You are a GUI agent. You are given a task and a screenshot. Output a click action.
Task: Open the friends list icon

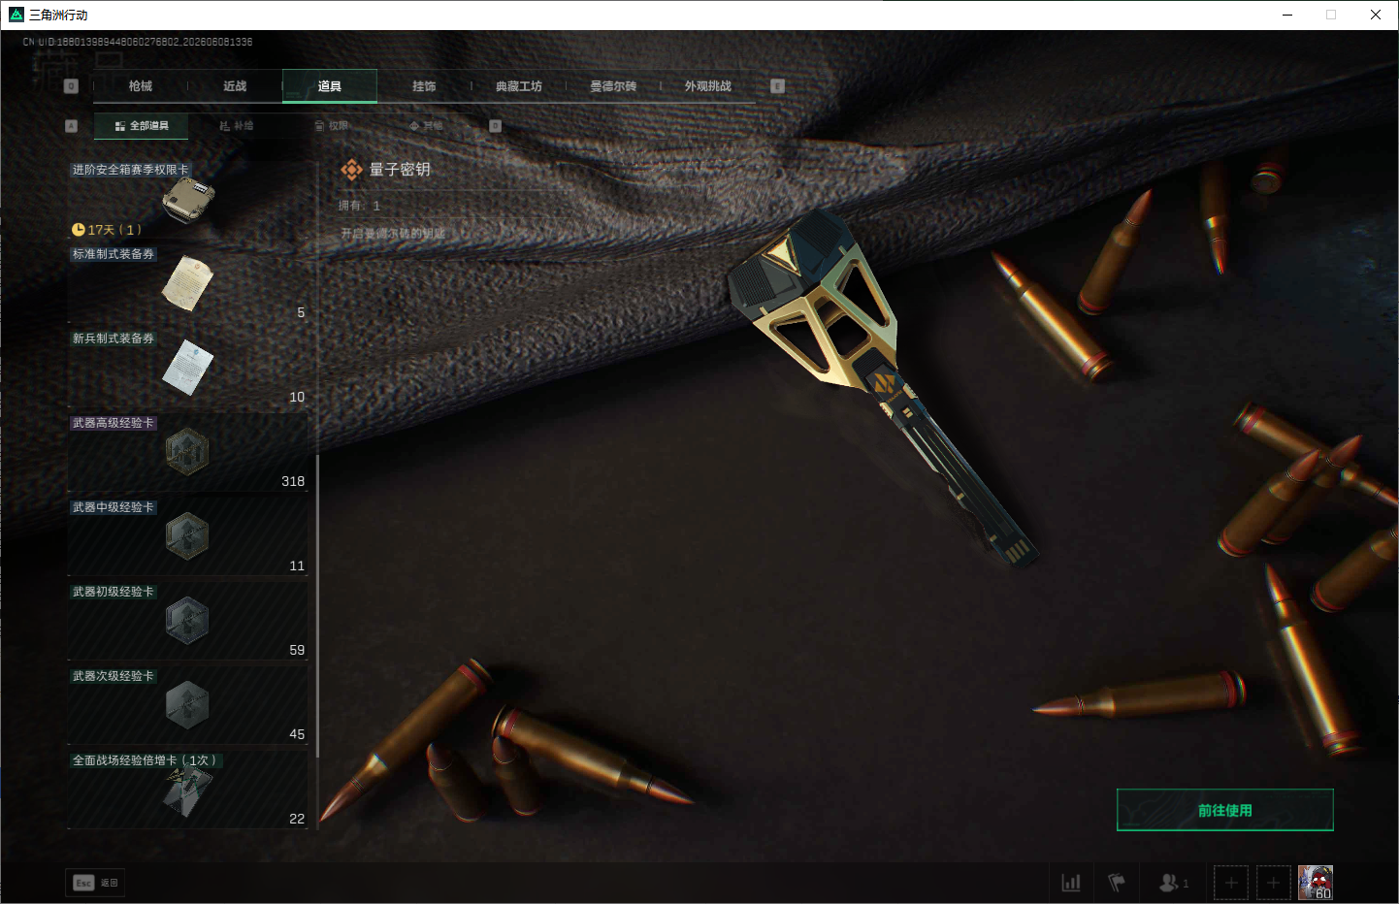pos(1174,883)
